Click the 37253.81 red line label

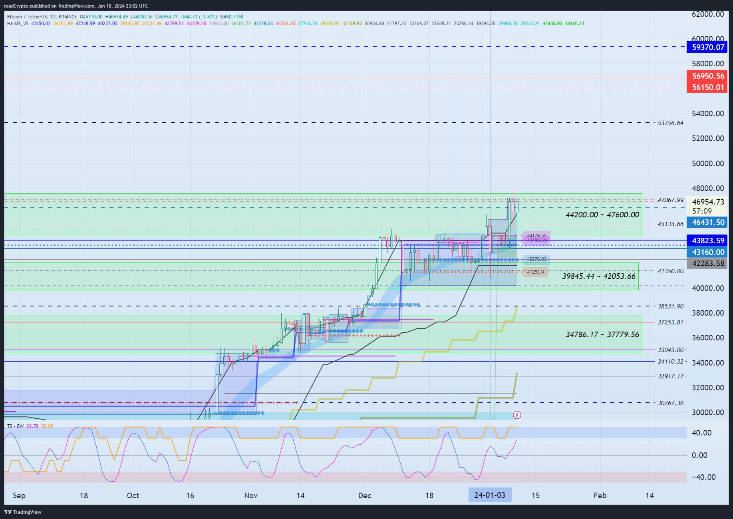click(670, 322)
